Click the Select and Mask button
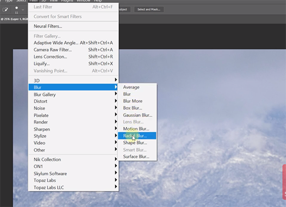 (x=149, y=10)
